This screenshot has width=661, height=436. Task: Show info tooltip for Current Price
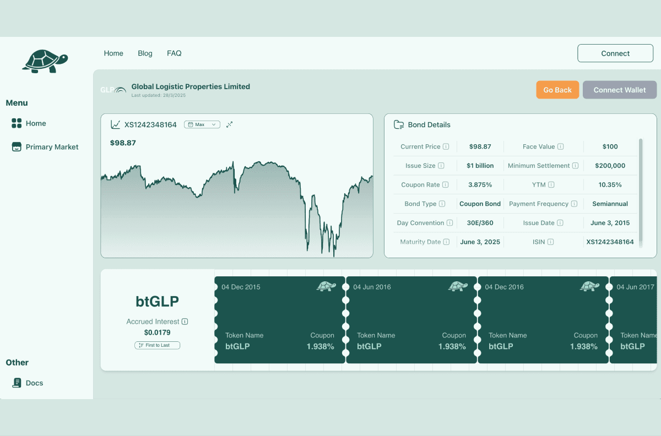[446, 146]
